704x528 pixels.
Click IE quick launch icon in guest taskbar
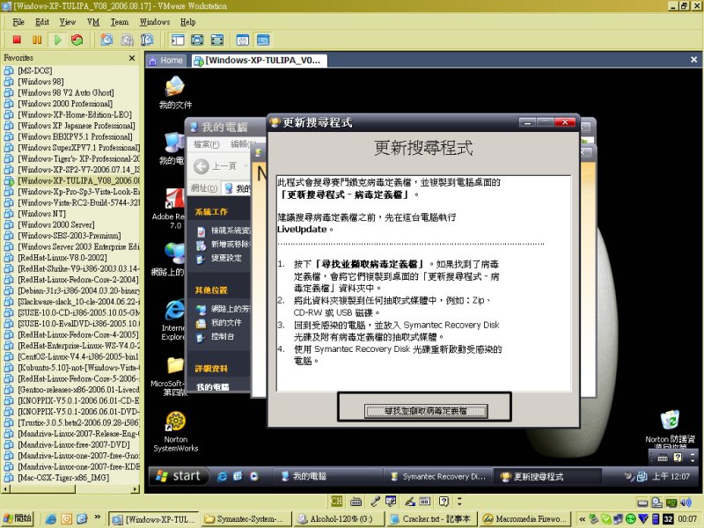pyautogui.click(x=222, y=476)
